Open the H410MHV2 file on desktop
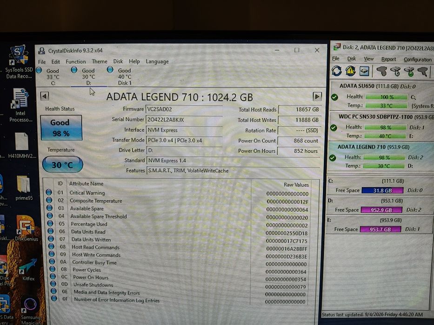The width and height of the screenshot is (434, 325). coord(22,145)
